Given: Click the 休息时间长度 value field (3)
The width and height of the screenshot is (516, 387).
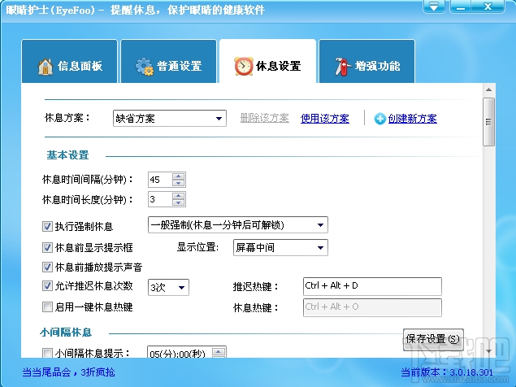Looking at the screenshot, I should click(160, 199).
